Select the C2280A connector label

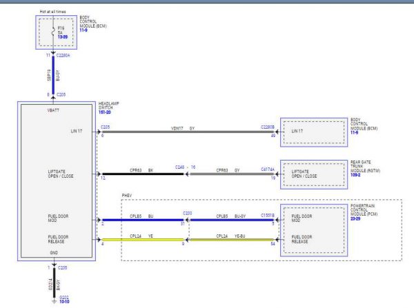(63, 55)
